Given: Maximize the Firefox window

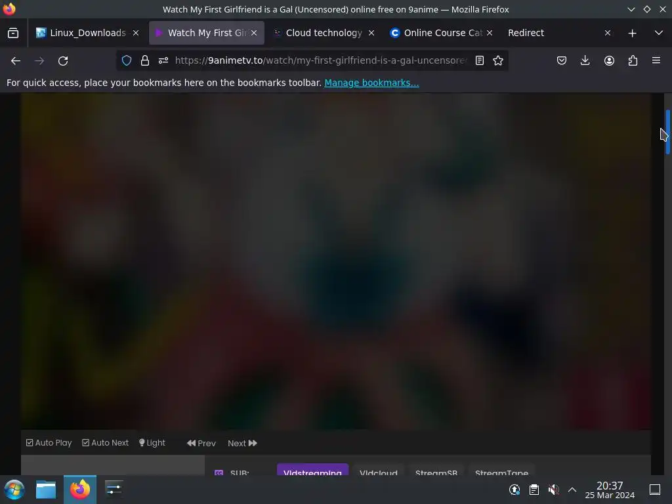Looking at the screenshot, I should pyautogui.click(x=646, y=9).
